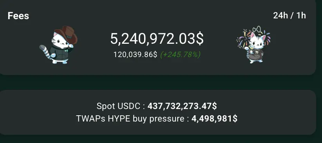Click the celebrating cat with fireworks
322x143 pixels.
point(253,45)
